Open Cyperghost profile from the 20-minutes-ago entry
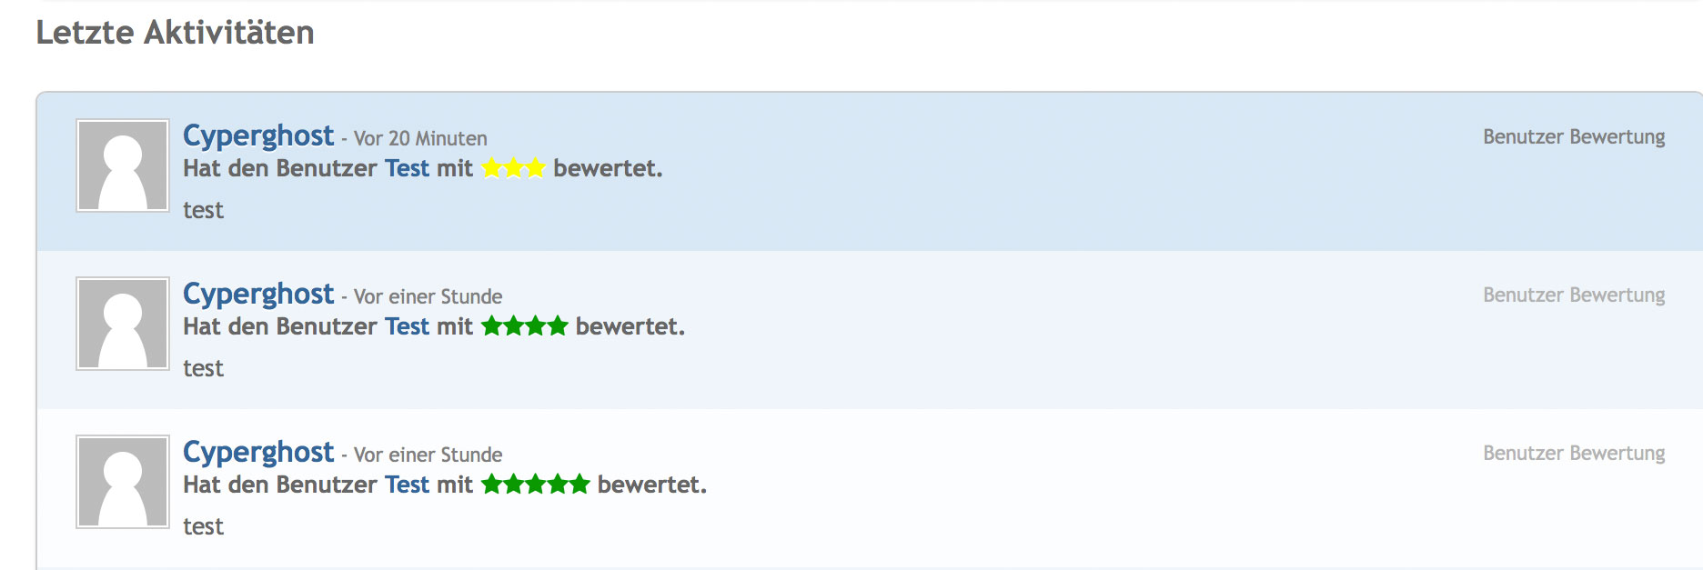The width and height of the screenshot is (1703, 570). [258, 136]
